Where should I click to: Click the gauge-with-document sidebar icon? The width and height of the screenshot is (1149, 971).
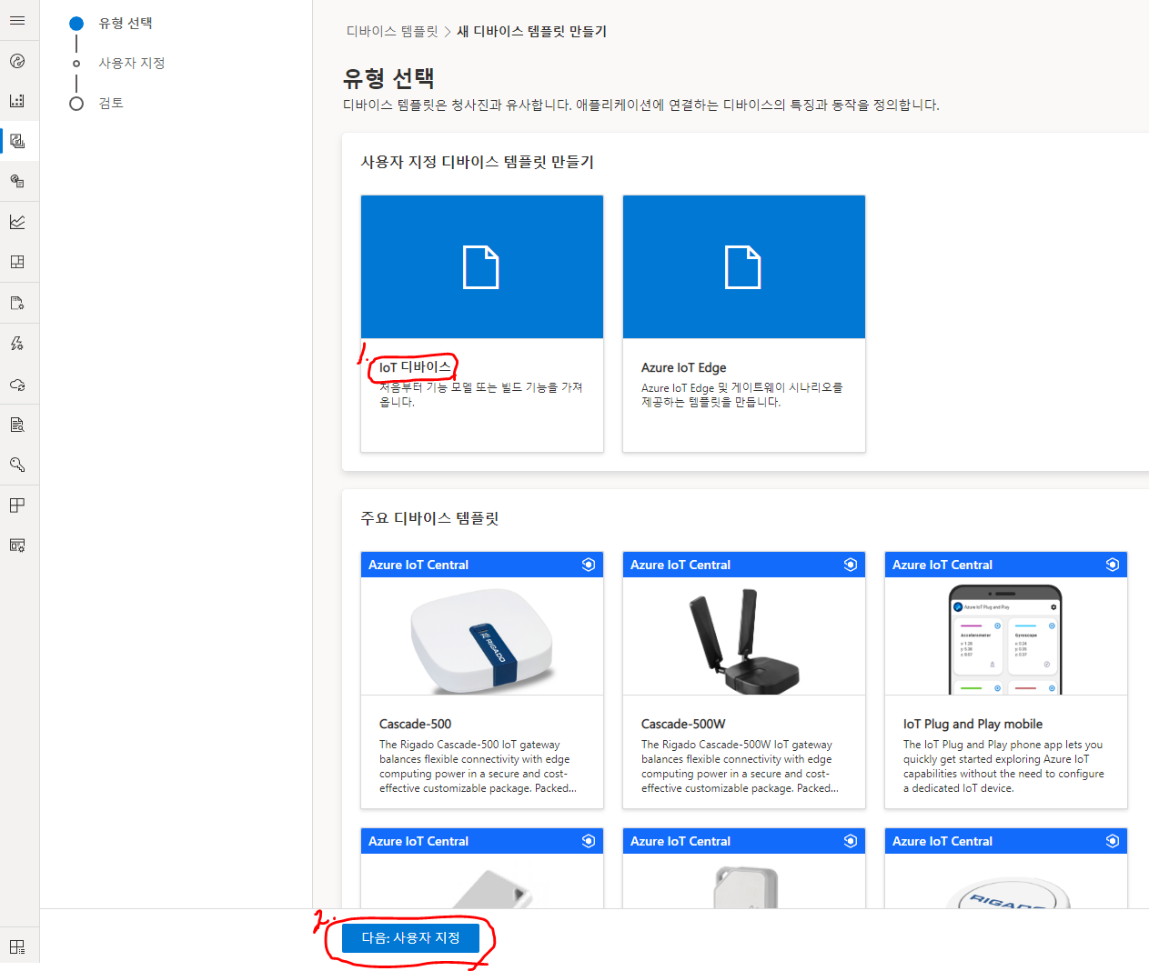(x=17, y=181)
